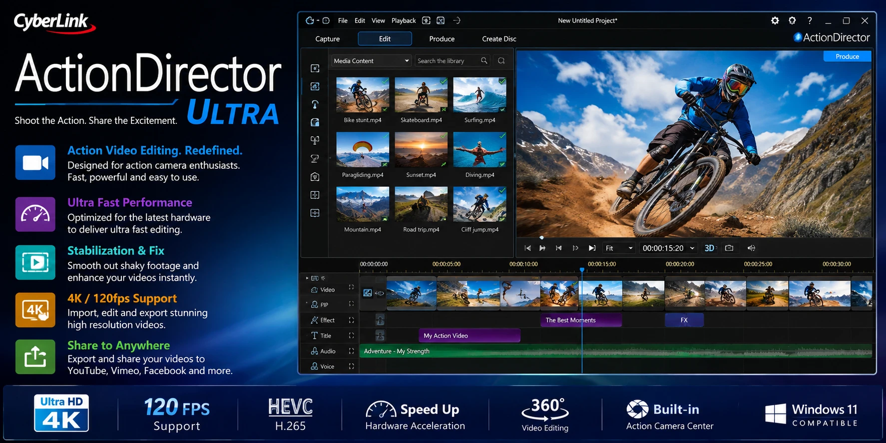Switch to the Capture tab
This screenshot has height=443, width=886.
point(328,38)
